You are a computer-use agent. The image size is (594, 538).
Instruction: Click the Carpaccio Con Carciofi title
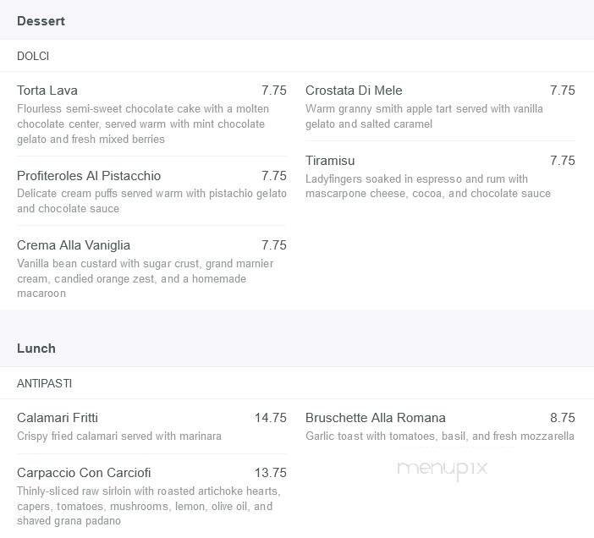coord(84,473)
